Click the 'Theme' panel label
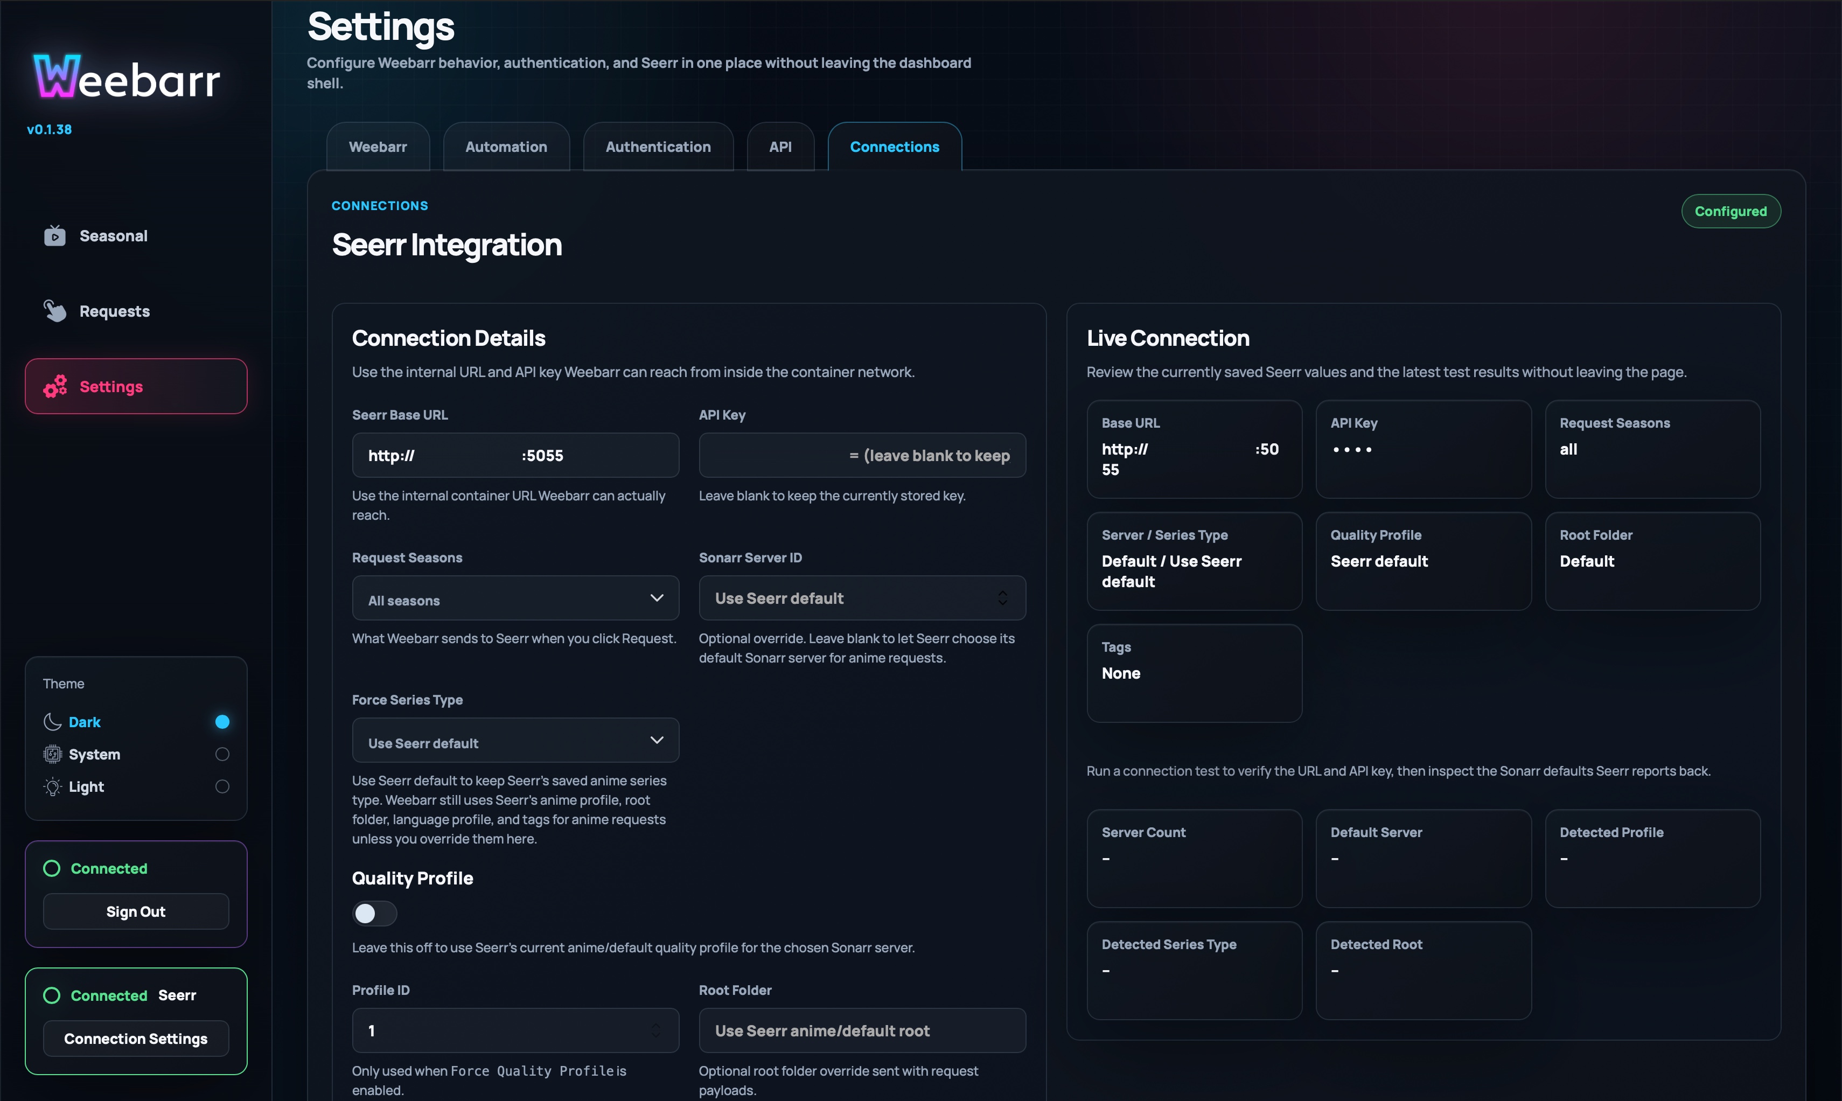 [x=64, y=684]
